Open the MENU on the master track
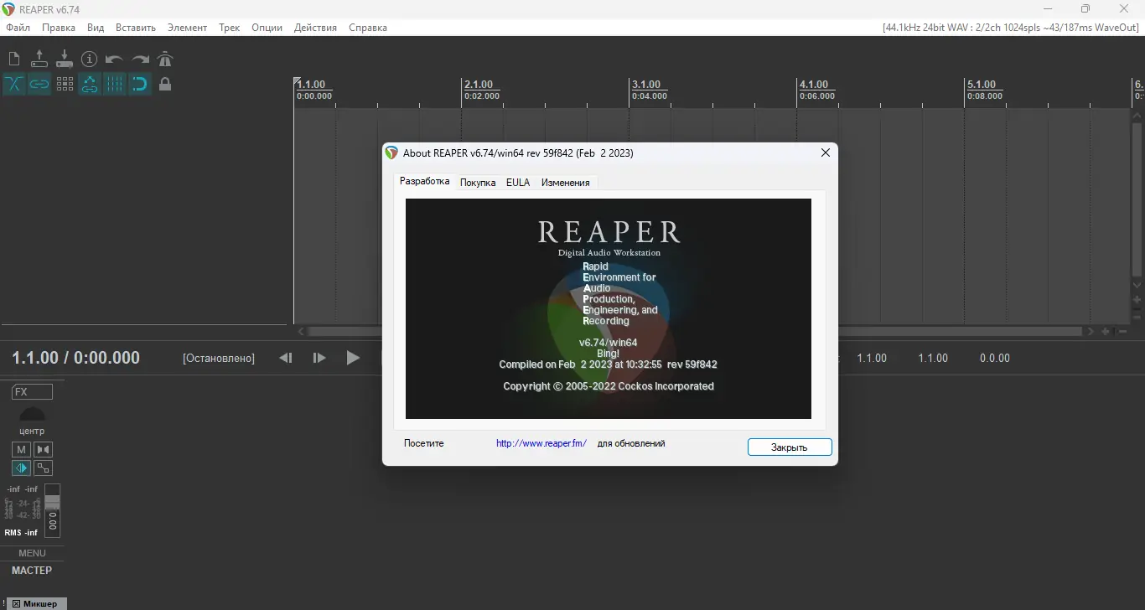 pyautogui.click(x=32, y=552)
